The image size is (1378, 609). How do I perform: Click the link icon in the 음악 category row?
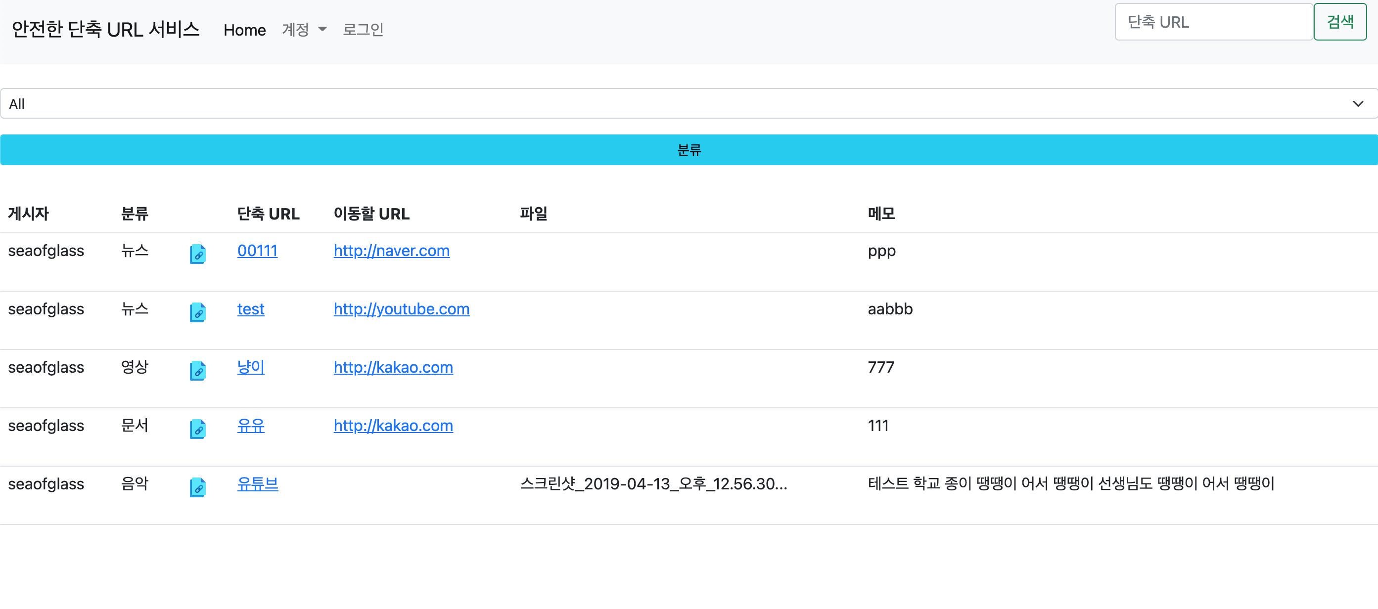pos(198,487)
